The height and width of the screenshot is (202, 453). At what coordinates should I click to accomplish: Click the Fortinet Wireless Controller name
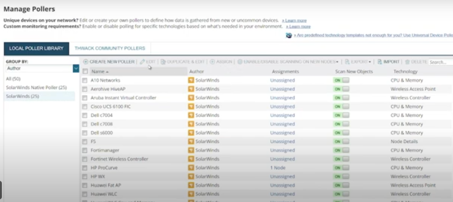pos(119,159)
